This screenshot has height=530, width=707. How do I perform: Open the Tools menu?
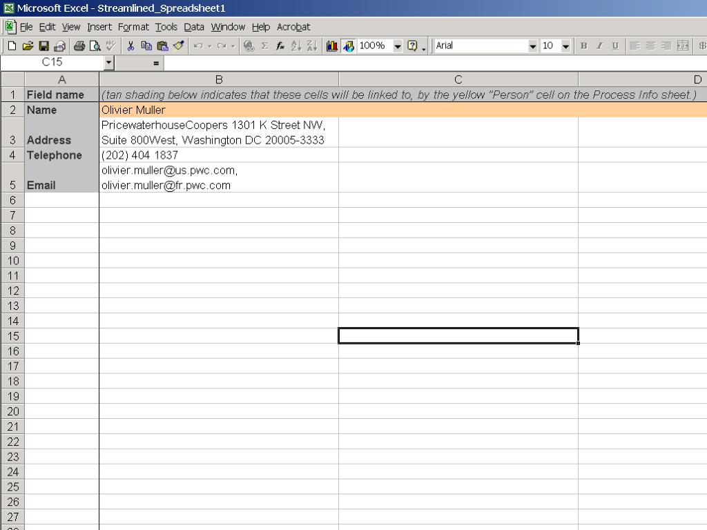click(166, 27)
